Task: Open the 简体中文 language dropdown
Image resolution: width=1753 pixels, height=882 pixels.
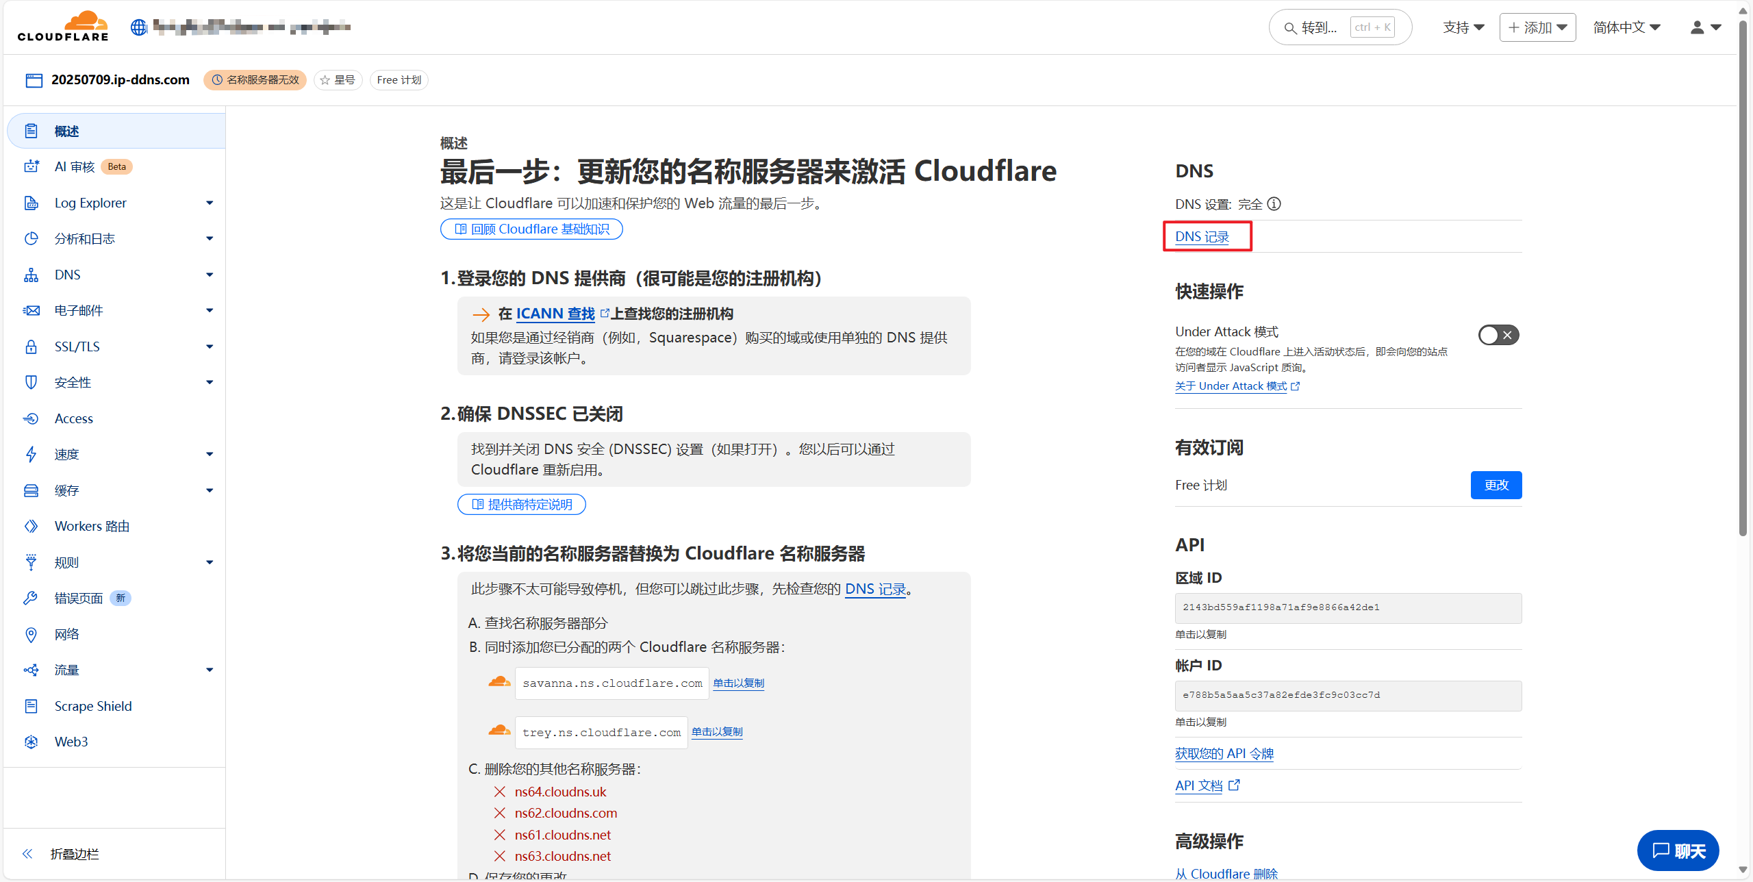Action: (1626, 27)
